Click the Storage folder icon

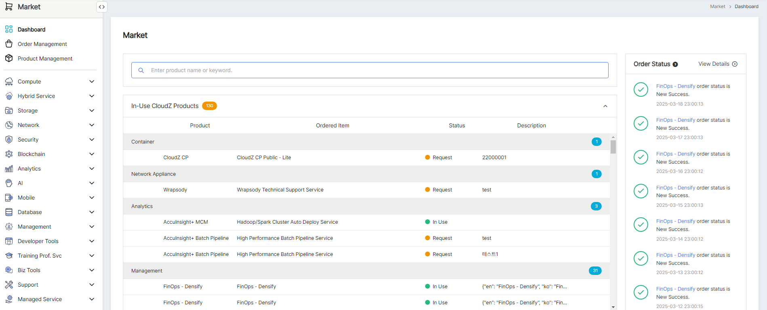(9, 110)
